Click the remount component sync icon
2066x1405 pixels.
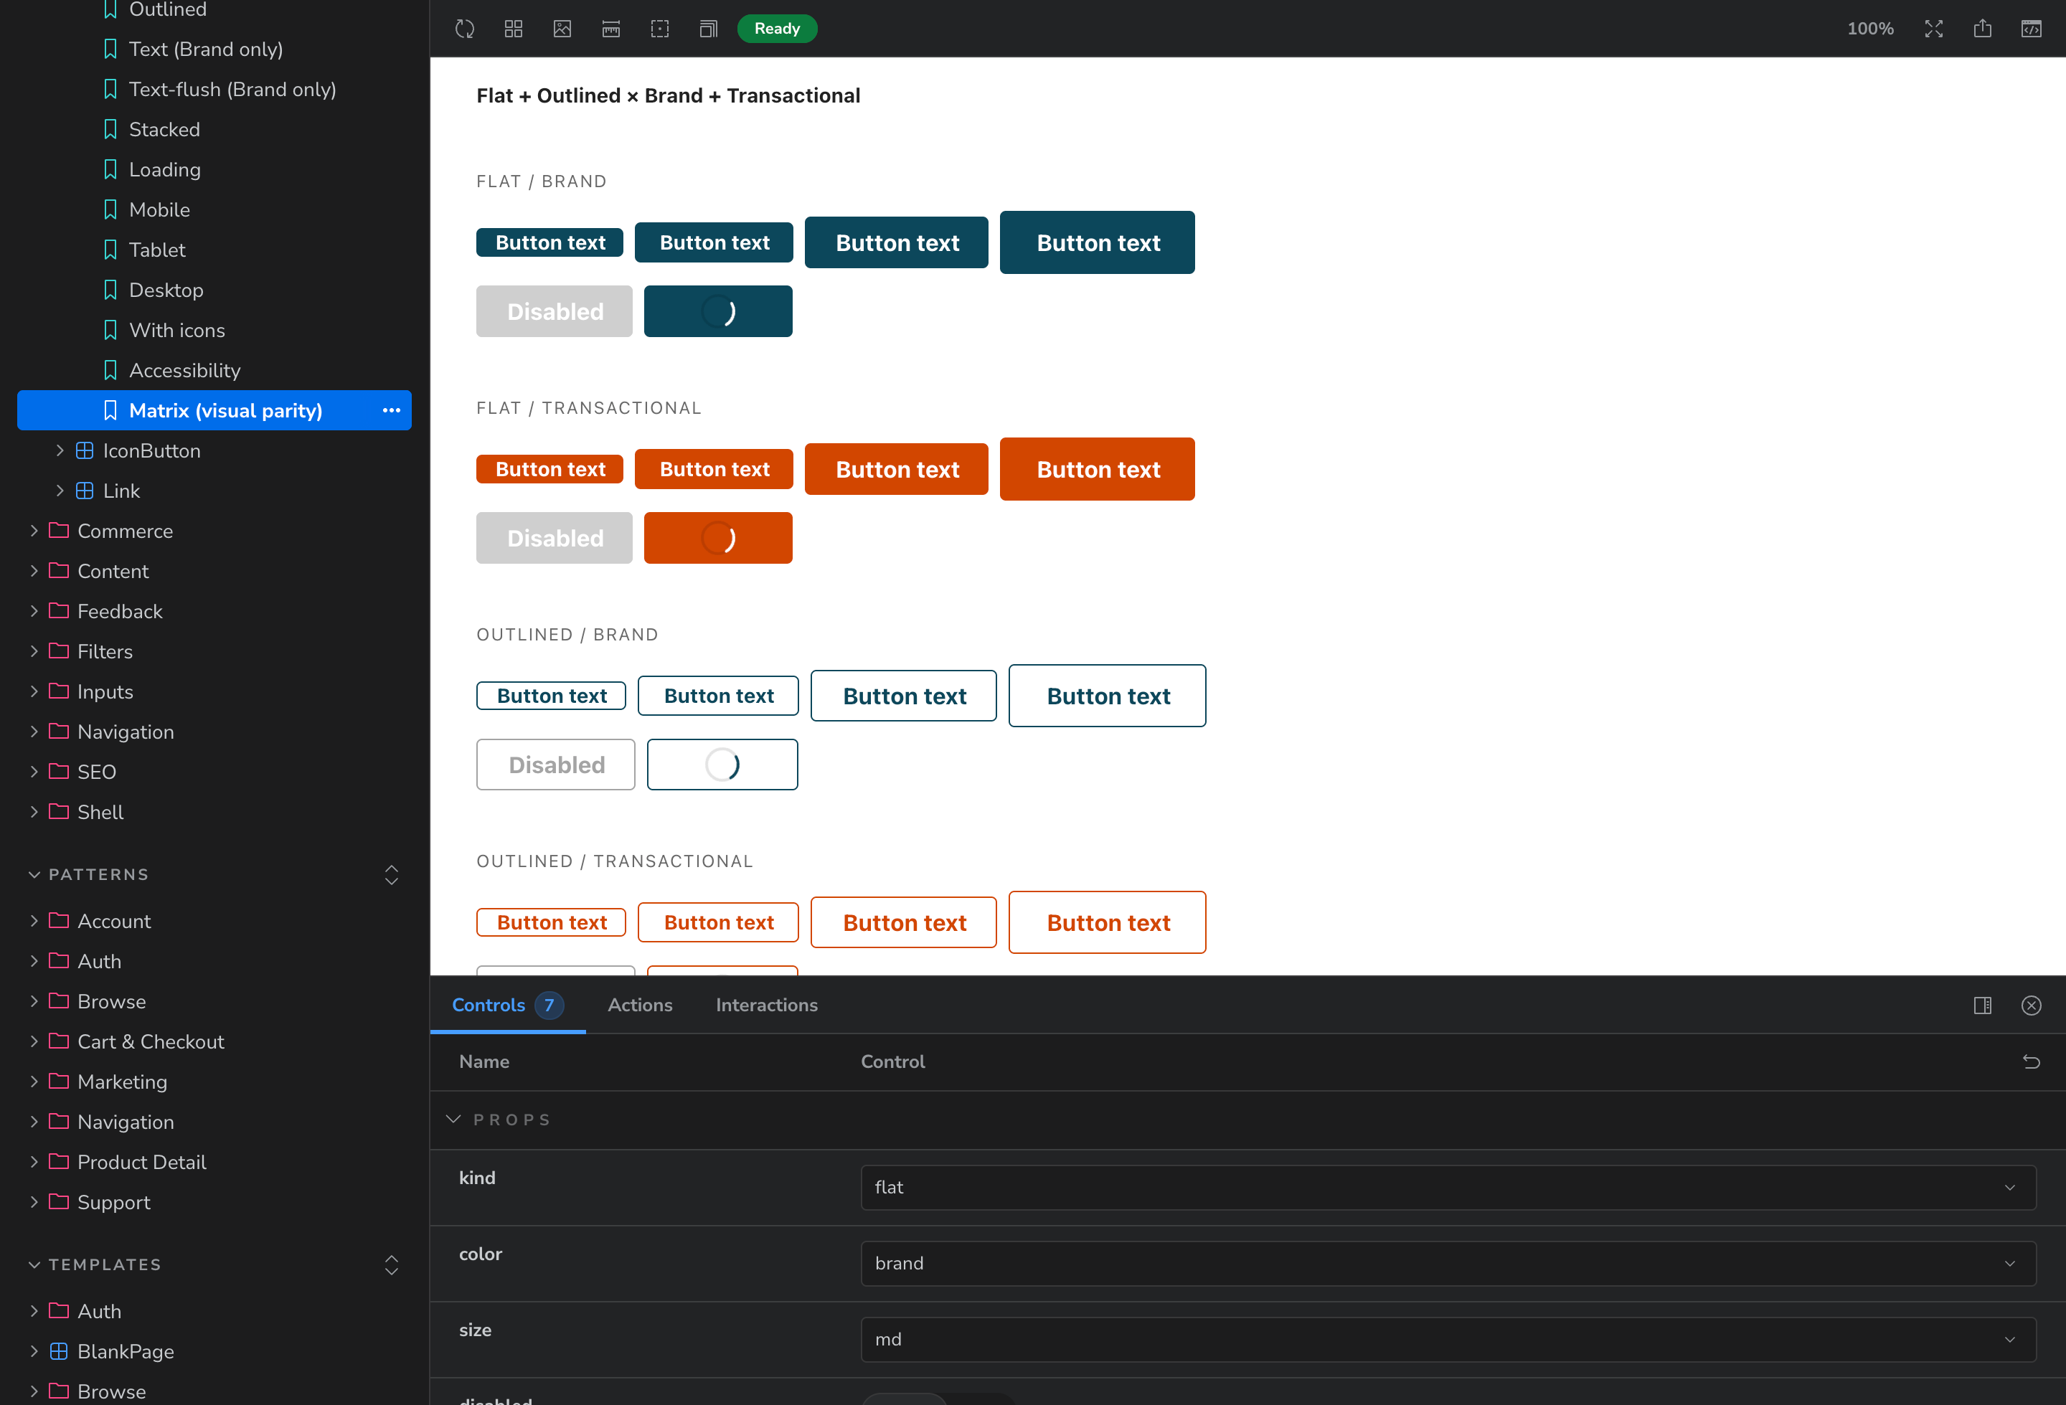tap(464, 29)
